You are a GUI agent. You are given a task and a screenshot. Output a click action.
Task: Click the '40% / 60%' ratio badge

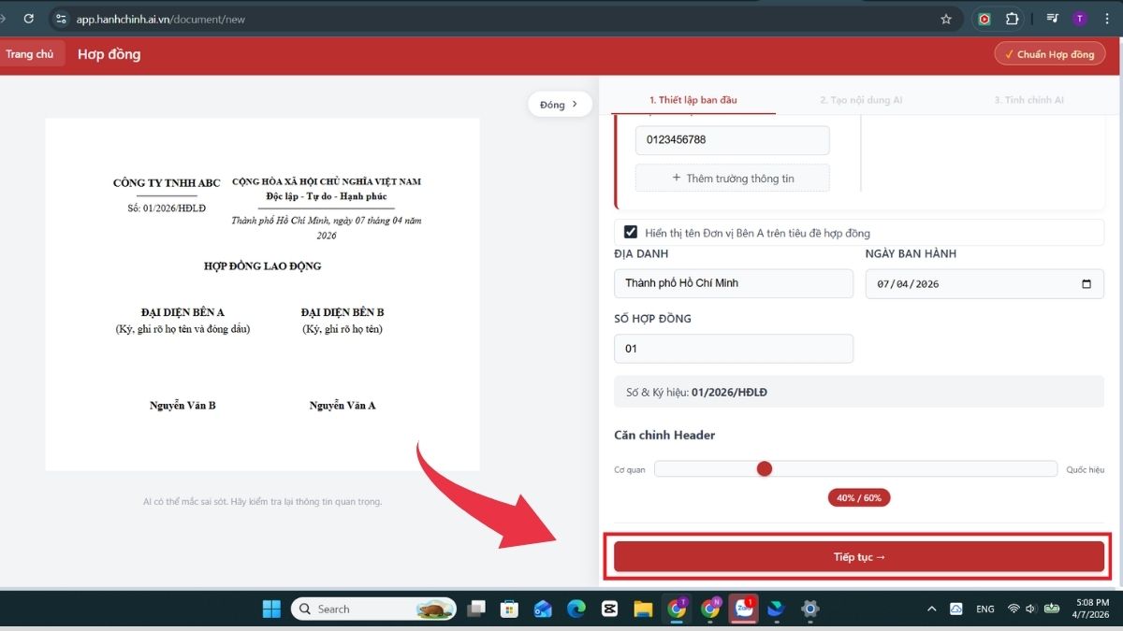pyautogui.click(x=859, y=498)
